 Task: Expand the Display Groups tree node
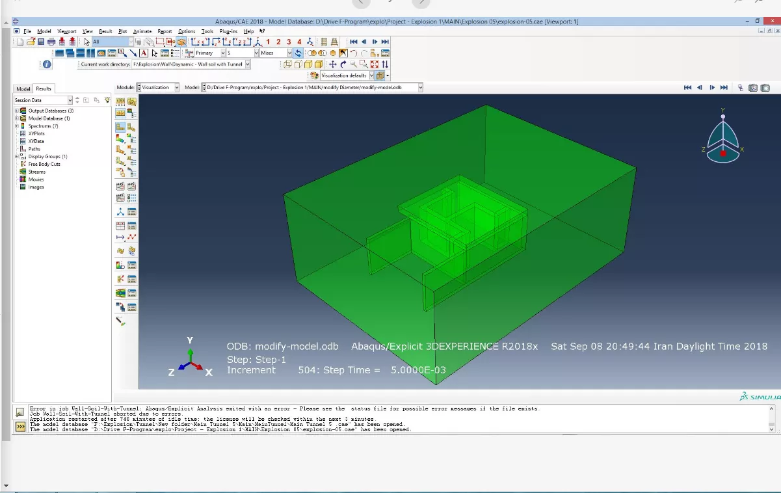[x=17, y=156]
